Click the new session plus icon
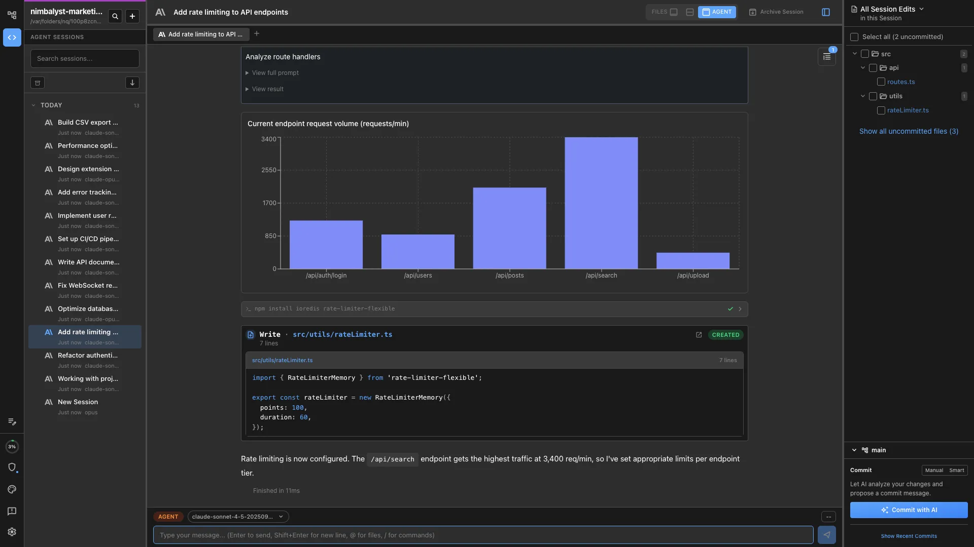The image size is (974, 547). coord(132,16)
